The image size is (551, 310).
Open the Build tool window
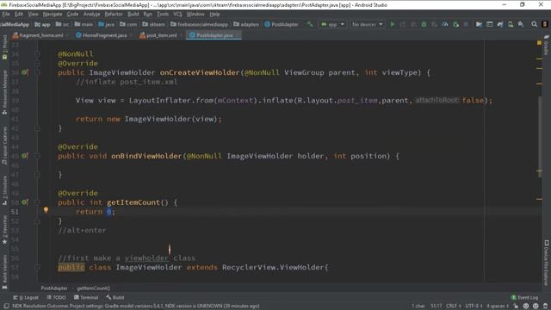(115, 297)
